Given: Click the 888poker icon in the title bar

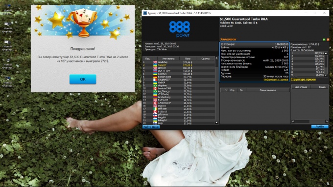Looking at the screenshot, I should click(145, 13).
